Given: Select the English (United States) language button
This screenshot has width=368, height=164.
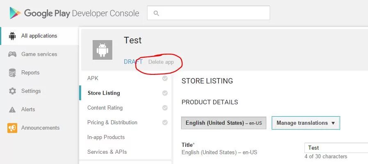Looking at the screenshot, I should pos(224,123).
